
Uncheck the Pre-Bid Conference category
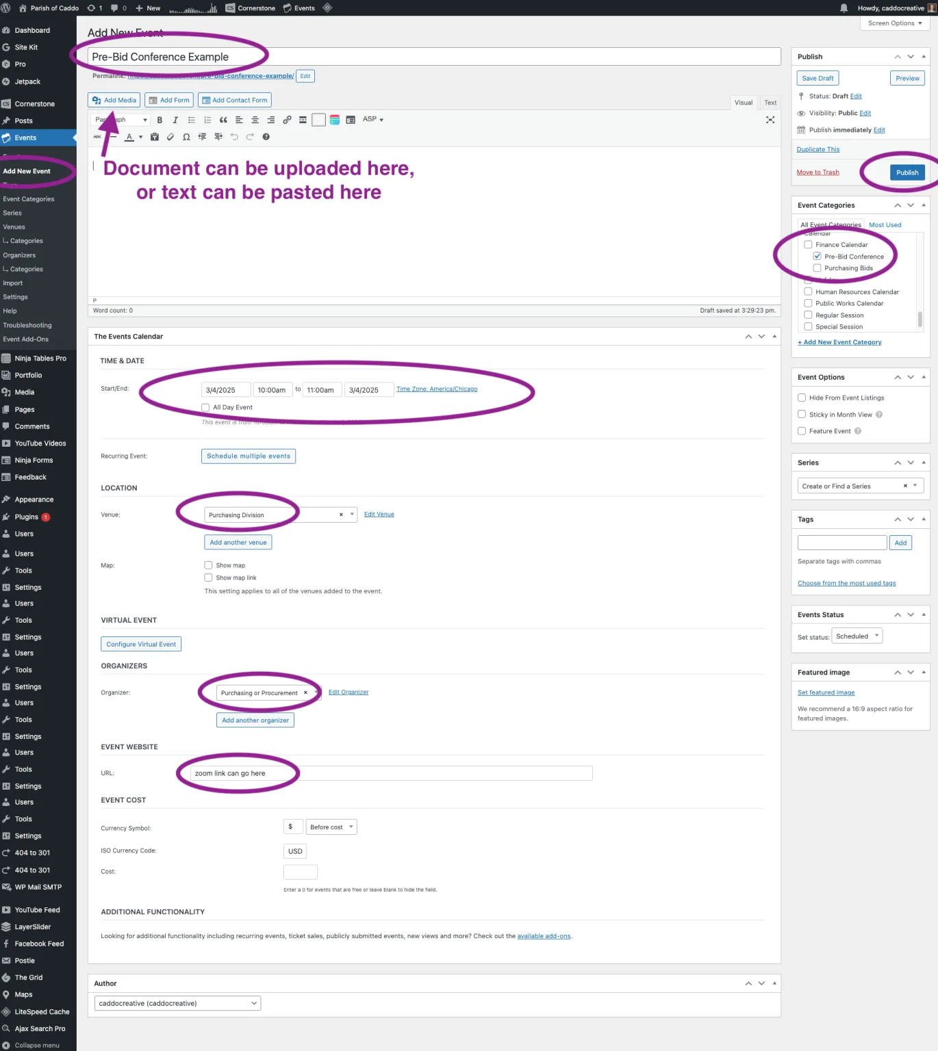[817, 257]
